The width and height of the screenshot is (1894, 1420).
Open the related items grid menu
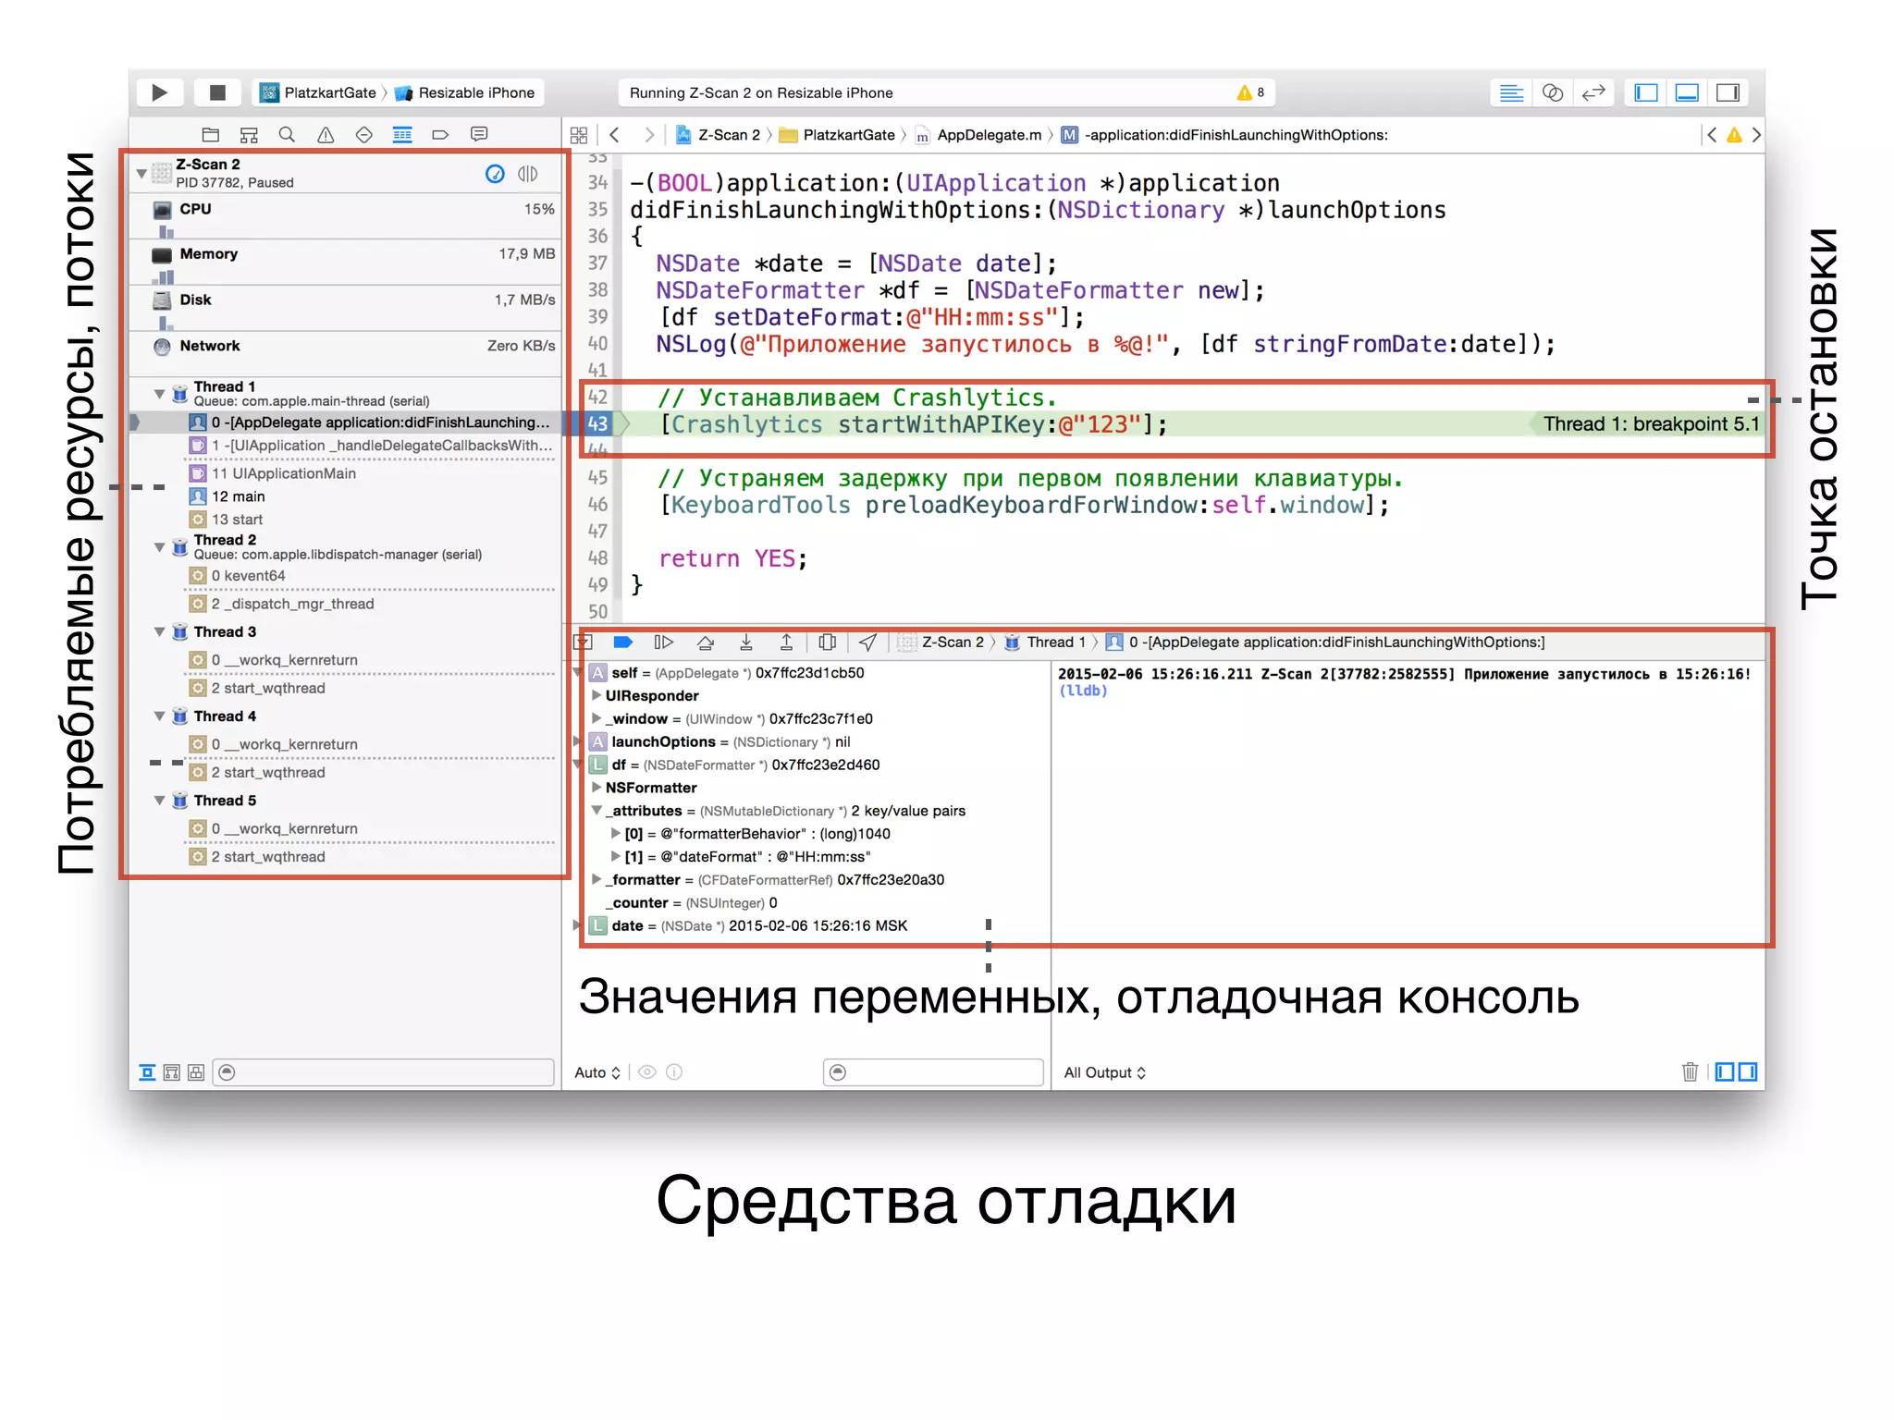coord(579,135)
